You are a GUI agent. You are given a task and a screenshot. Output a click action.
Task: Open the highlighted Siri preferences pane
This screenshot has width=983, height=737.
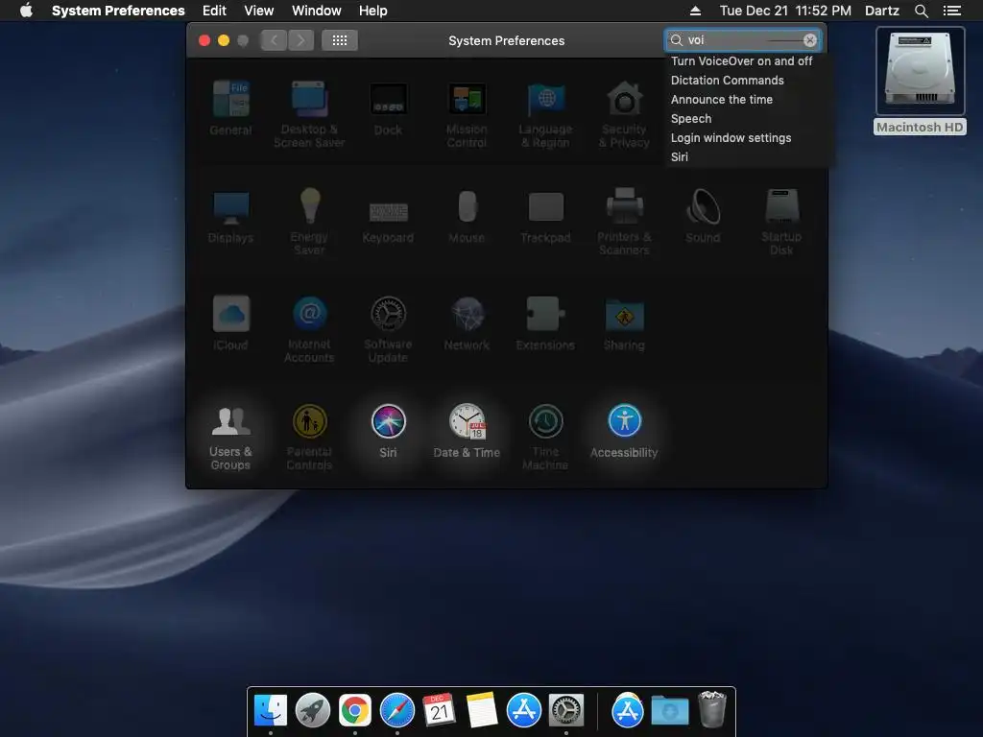(x=388, y=431)
